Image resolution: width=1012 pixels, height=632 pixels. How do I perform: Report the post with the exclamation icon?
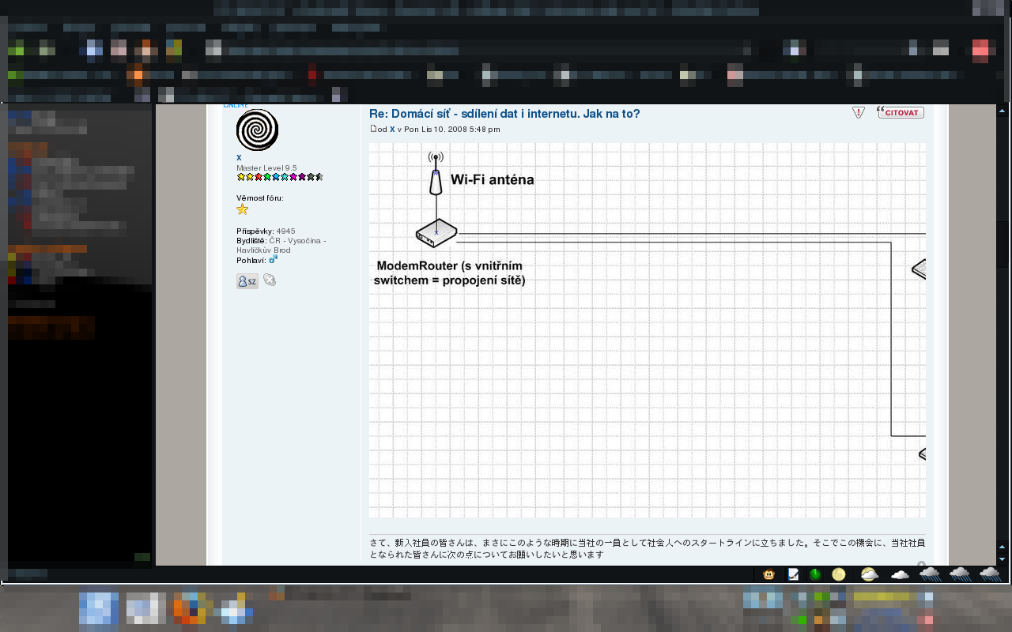(859, 113)
